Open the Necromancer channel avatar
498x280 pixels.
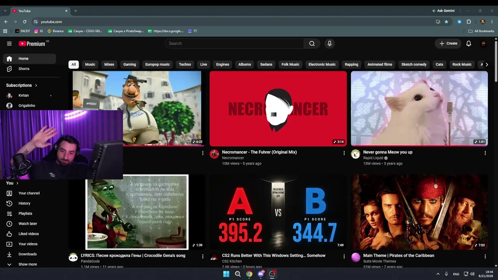click(x=214, y=154)
